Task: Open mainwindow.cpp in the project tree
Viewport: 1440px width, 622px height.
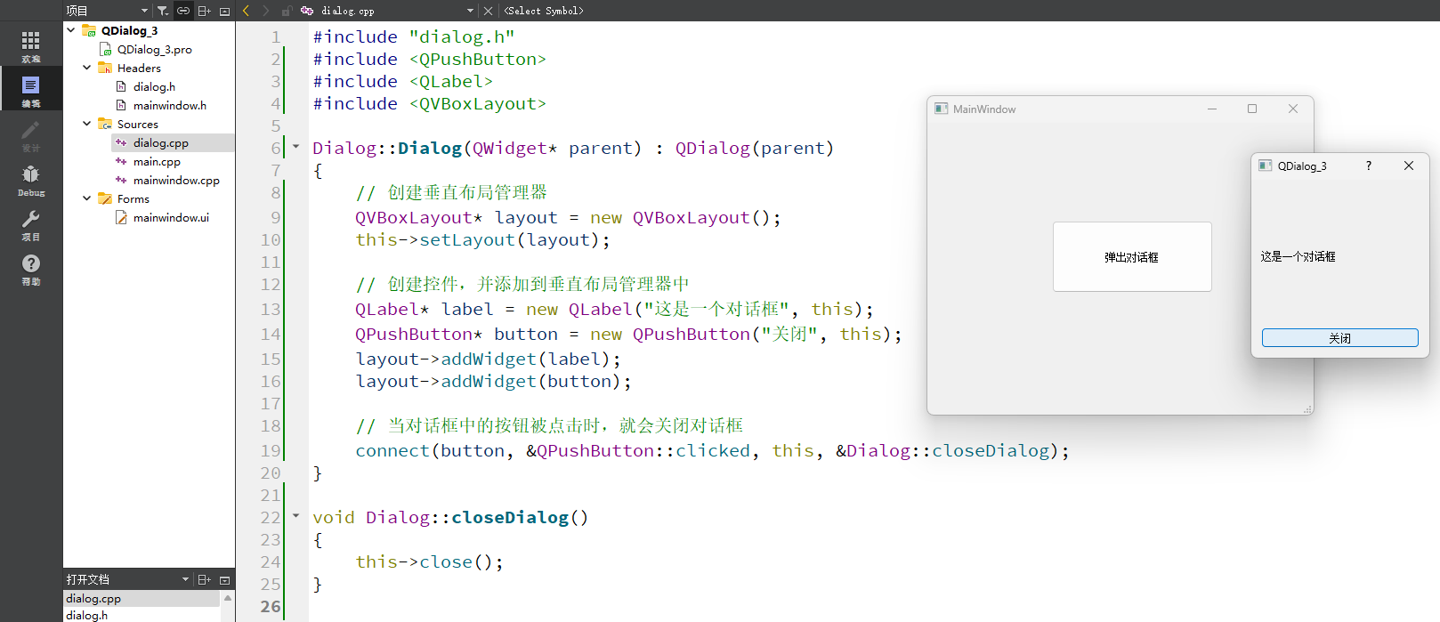Action: click(176, 180)
